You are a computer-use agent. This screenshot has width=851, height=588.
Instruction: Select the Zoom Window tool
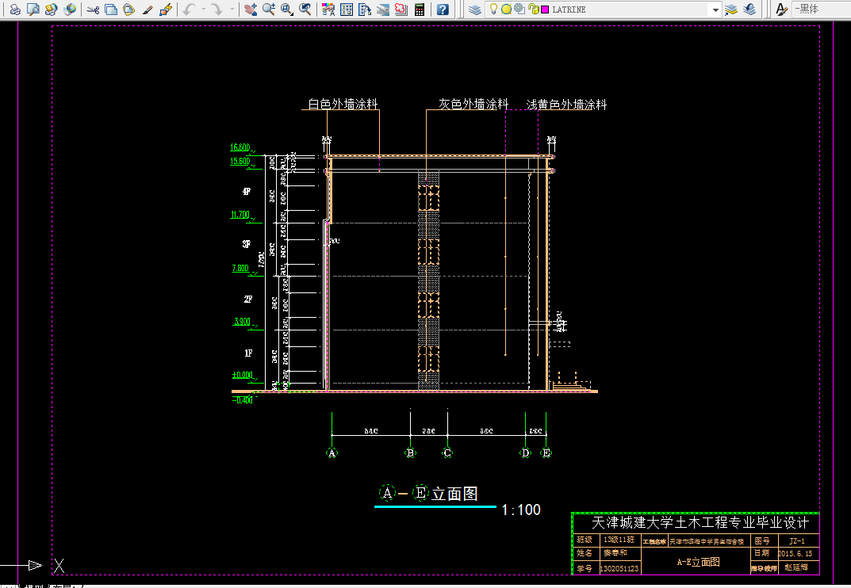[x=286, y=10]
